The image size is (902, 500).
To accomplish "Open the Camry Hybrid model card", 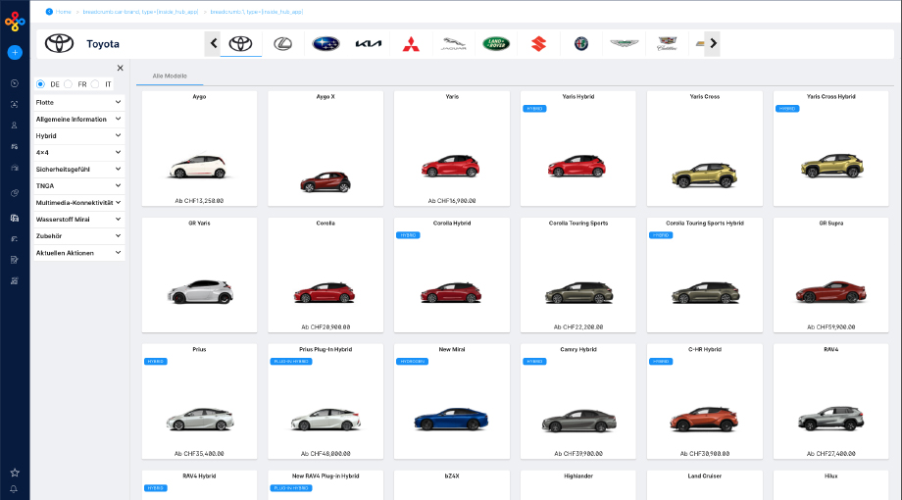I will tap(578, 402).
